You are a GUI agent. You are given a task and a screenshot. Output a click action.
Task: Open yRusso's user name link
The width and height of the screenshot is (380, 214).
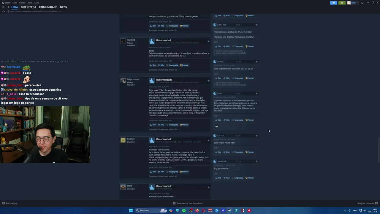pos(220,62)
